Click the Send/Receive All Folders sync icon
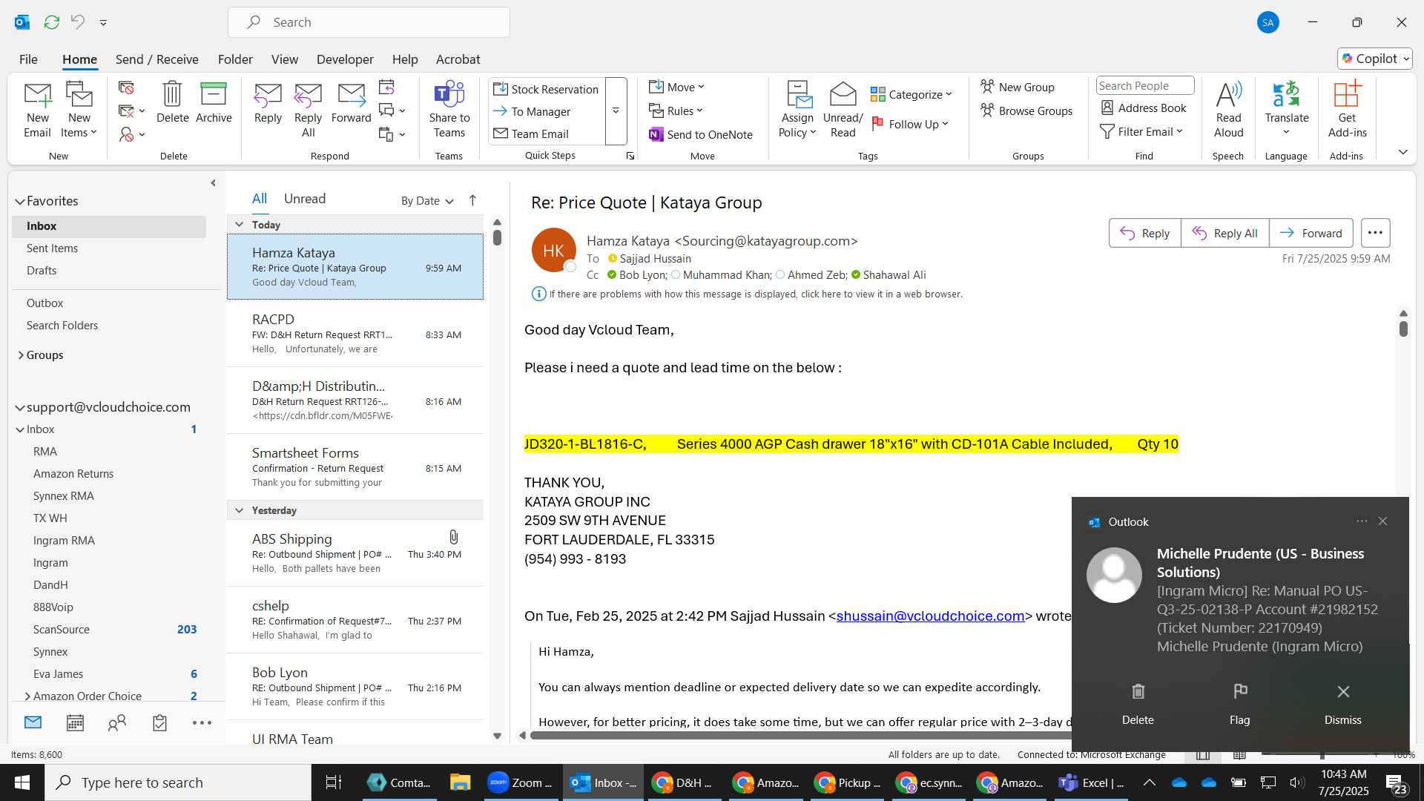Screen dimensions: 1424x801 pos(51,22)
